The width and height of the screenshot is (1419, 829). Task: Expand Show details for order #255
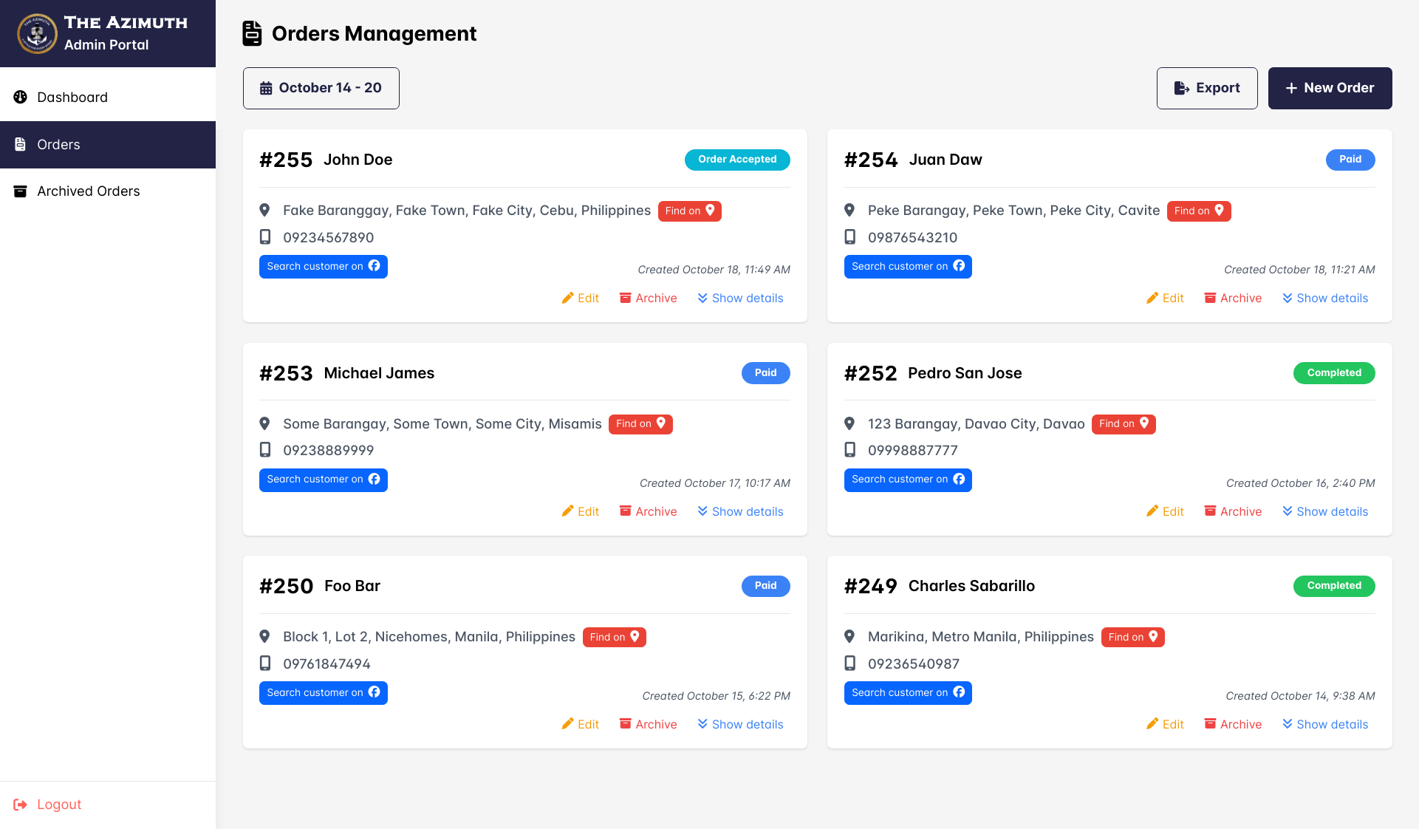(x=740, y=298)
